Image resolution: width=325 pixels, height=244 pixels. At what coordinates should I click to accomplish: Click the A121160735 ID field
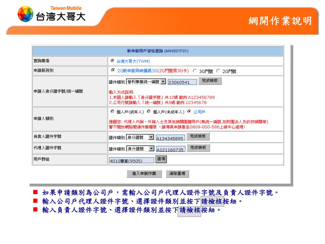click(170, 150)
